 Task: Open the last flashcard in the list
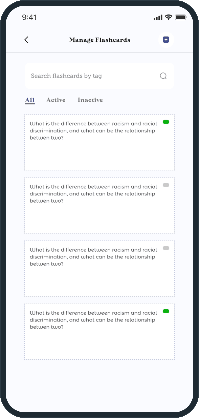pyautogui.click(x=99, y=331)
